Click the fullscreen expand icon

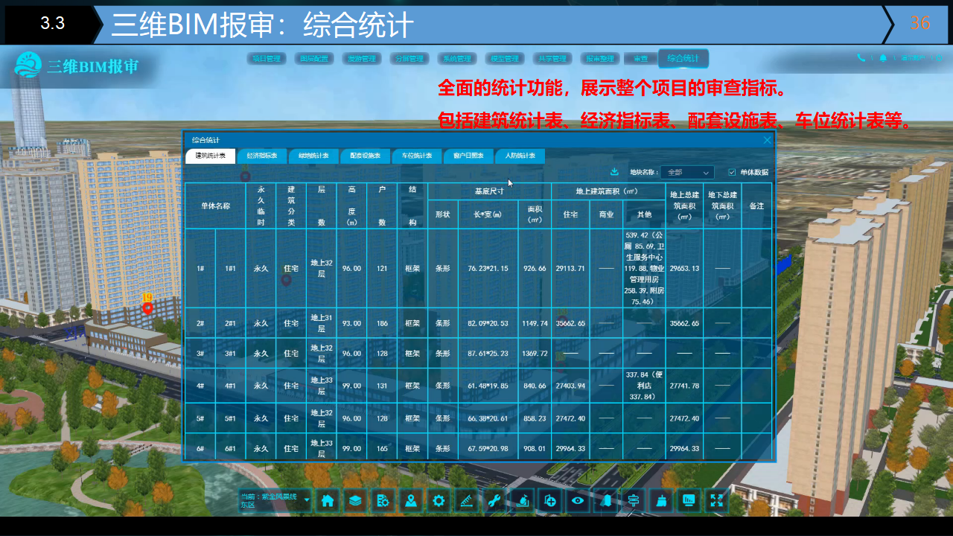click(x=717, y=501)
